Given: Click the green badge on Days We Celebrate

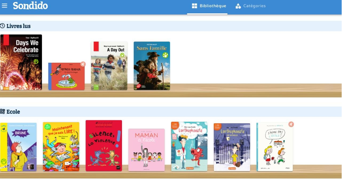Looking at the screenshot, I should 36,62.
